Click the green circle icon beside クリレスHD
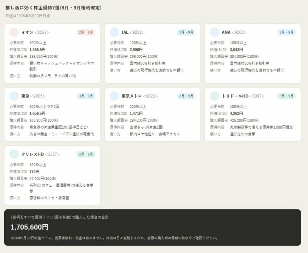 tap(14, 154)
